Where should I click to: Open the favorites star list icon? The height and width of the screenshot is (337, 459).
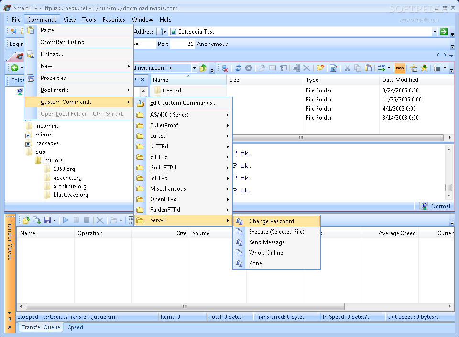click(x=413, y=68)
